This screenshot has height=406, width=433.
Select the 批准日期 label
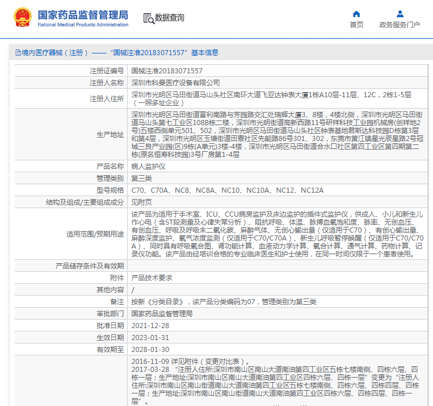(x=110, y=325)
